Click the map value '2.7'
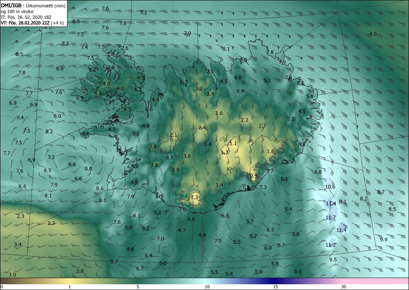Viewport: 409px width, 290px height. click(x=262, y=126)
